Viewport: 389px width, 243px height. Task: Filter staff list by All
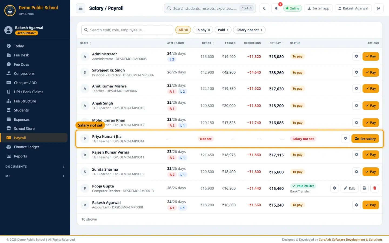[x=183, y=30]
